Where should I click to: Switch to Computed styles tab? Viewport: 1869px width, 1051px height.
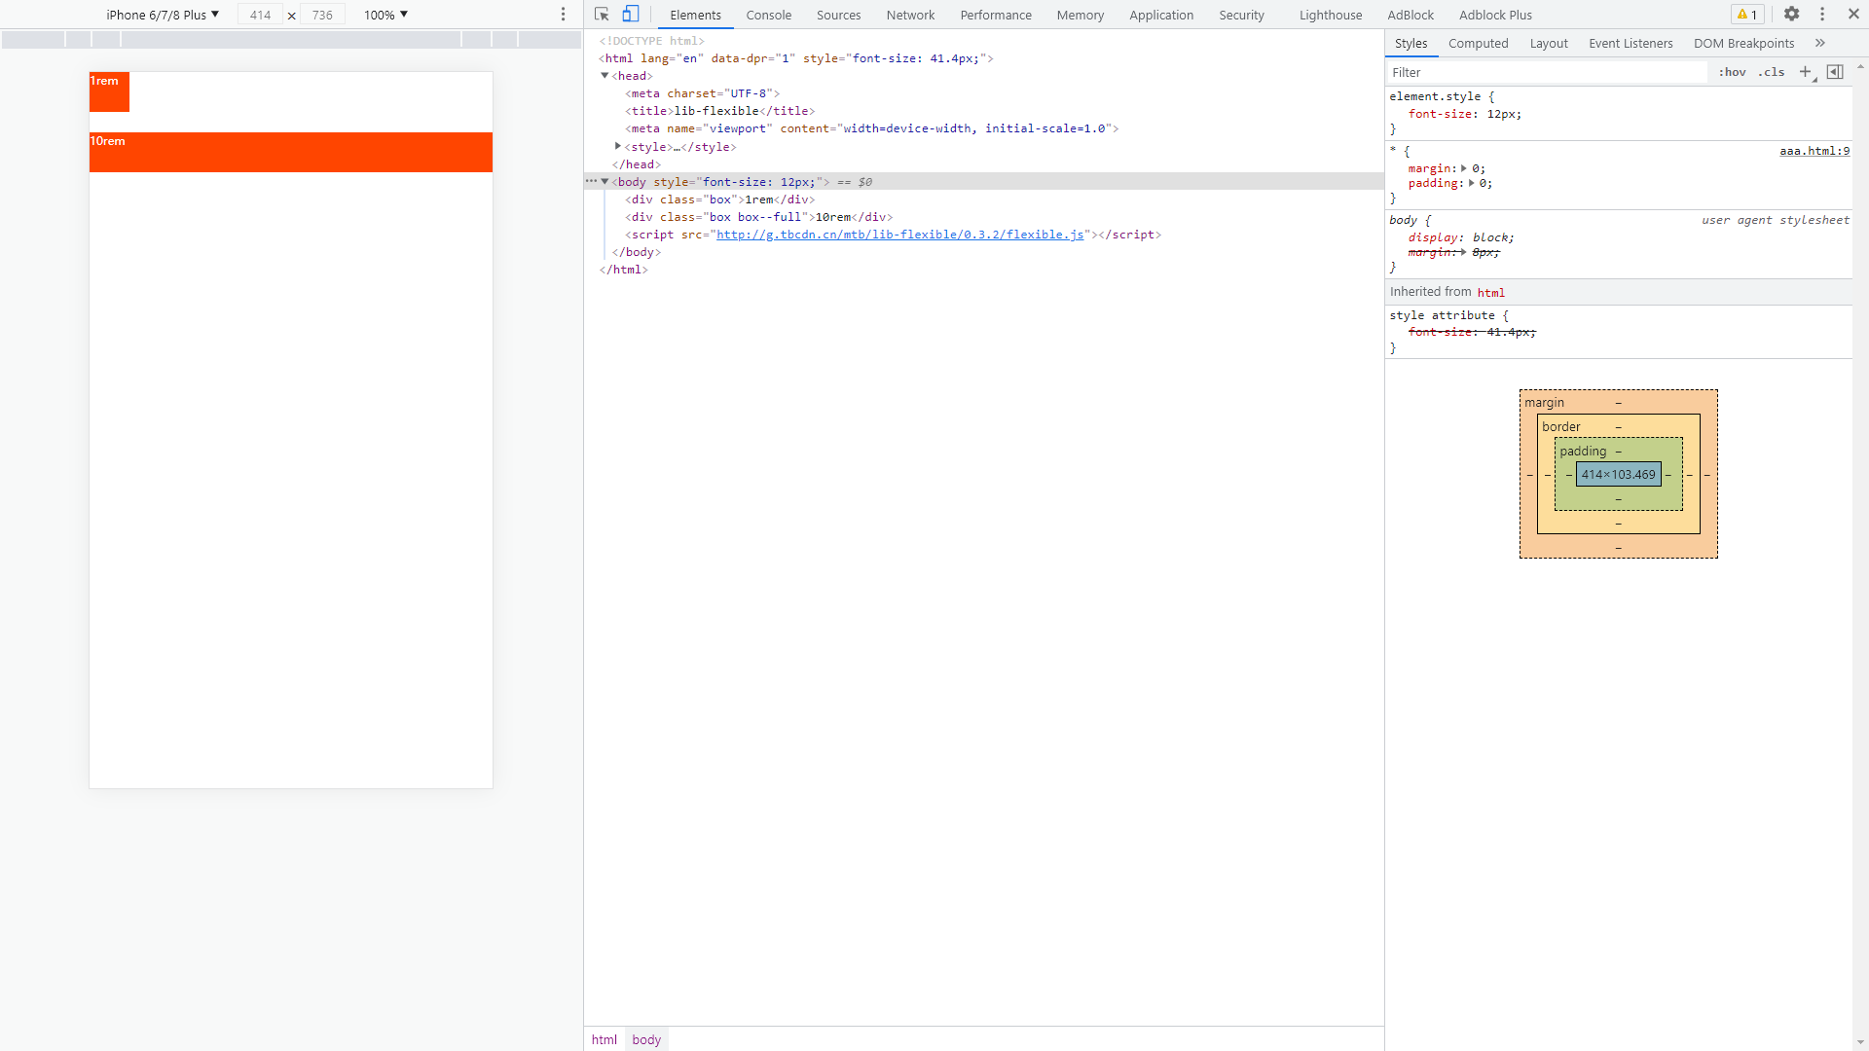tap(1478, 44)
